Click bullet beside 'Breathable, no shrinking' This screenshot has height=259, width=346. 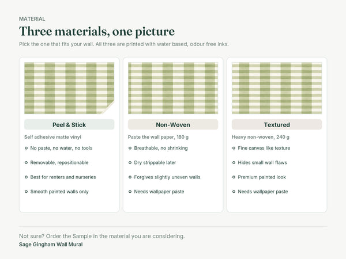[x=130, y=148]
